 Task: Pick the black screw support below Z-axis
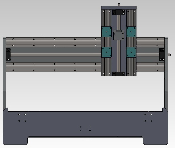coord(119,74)
